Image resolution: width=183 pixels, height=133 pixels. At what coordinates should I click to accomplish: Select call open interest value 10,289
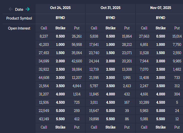(x=144, y=102)
